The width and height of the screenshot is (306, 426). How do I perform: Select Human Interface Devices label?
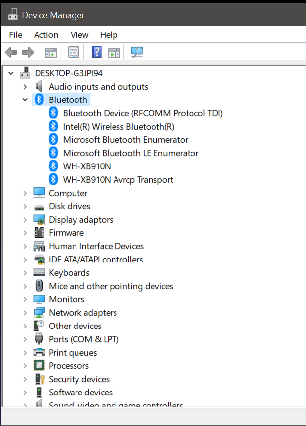tap(96, 246)
